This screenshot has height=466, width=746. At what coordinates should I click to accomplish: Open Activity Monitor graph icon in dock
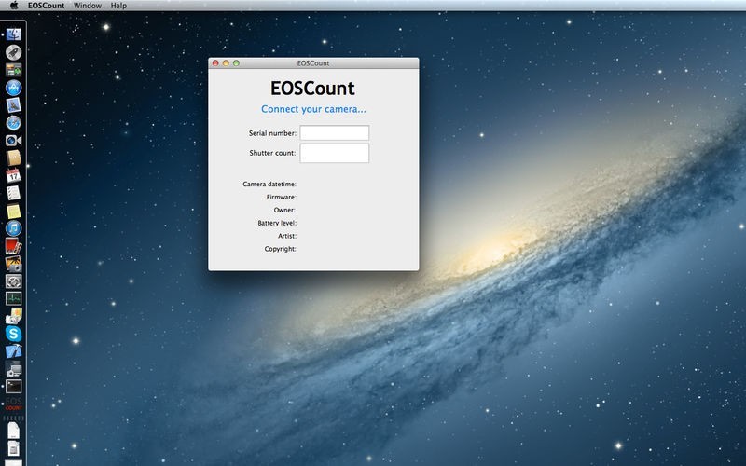[x=13, y=298]
